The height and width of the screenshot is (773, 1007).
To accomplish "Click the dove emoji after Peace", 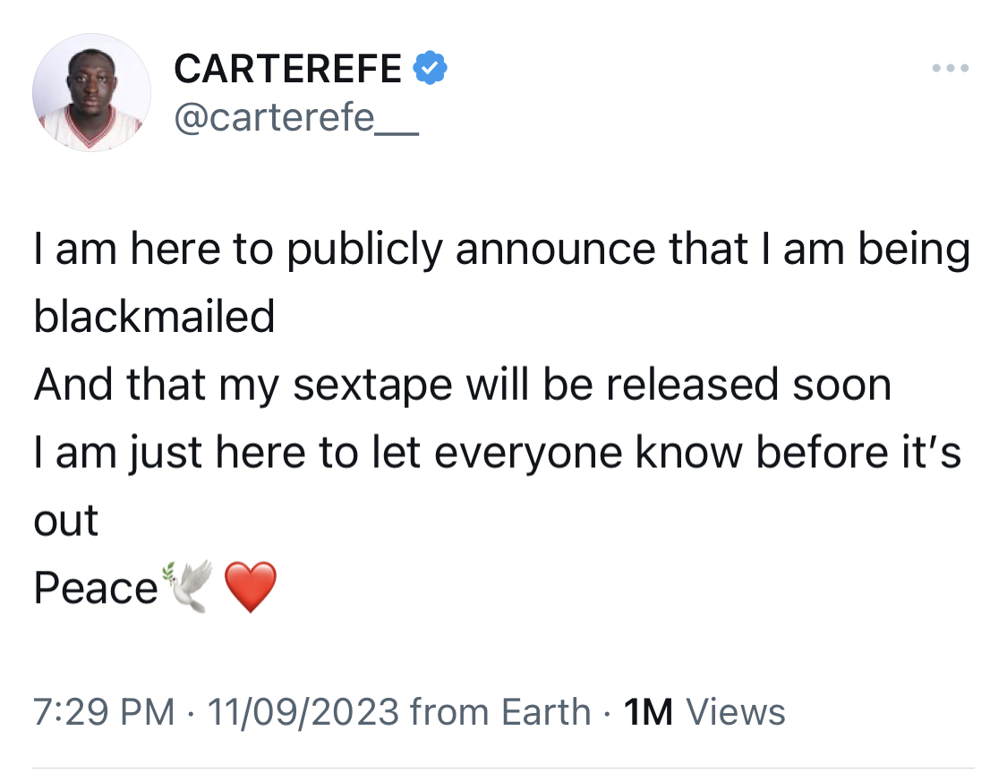I will click(x=188, y=587).
